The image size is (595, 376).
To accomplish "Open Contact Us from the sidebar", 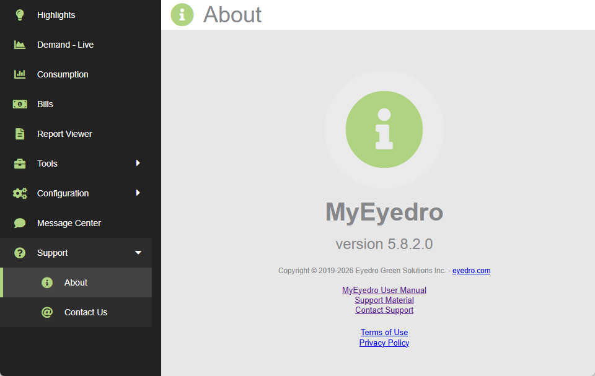I will pyautogui.click(x=86, y=312).
